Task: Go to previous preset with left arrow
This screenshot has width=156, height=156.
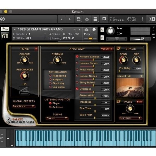Action: 62,19
